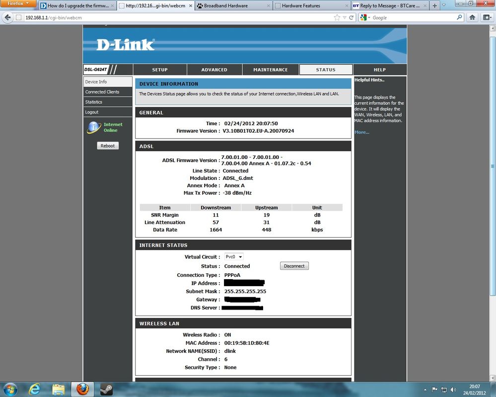Viewport: 496px width, 397px height.
Task: Select Connected Clients in sidebar
Action: pyautogui.click(x=102, y=92)
